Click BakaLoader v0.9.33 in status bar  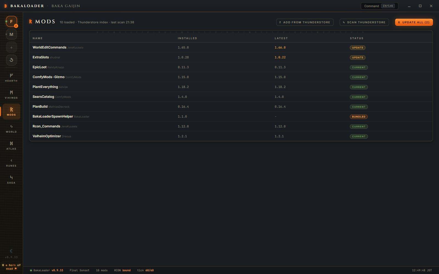47,270
